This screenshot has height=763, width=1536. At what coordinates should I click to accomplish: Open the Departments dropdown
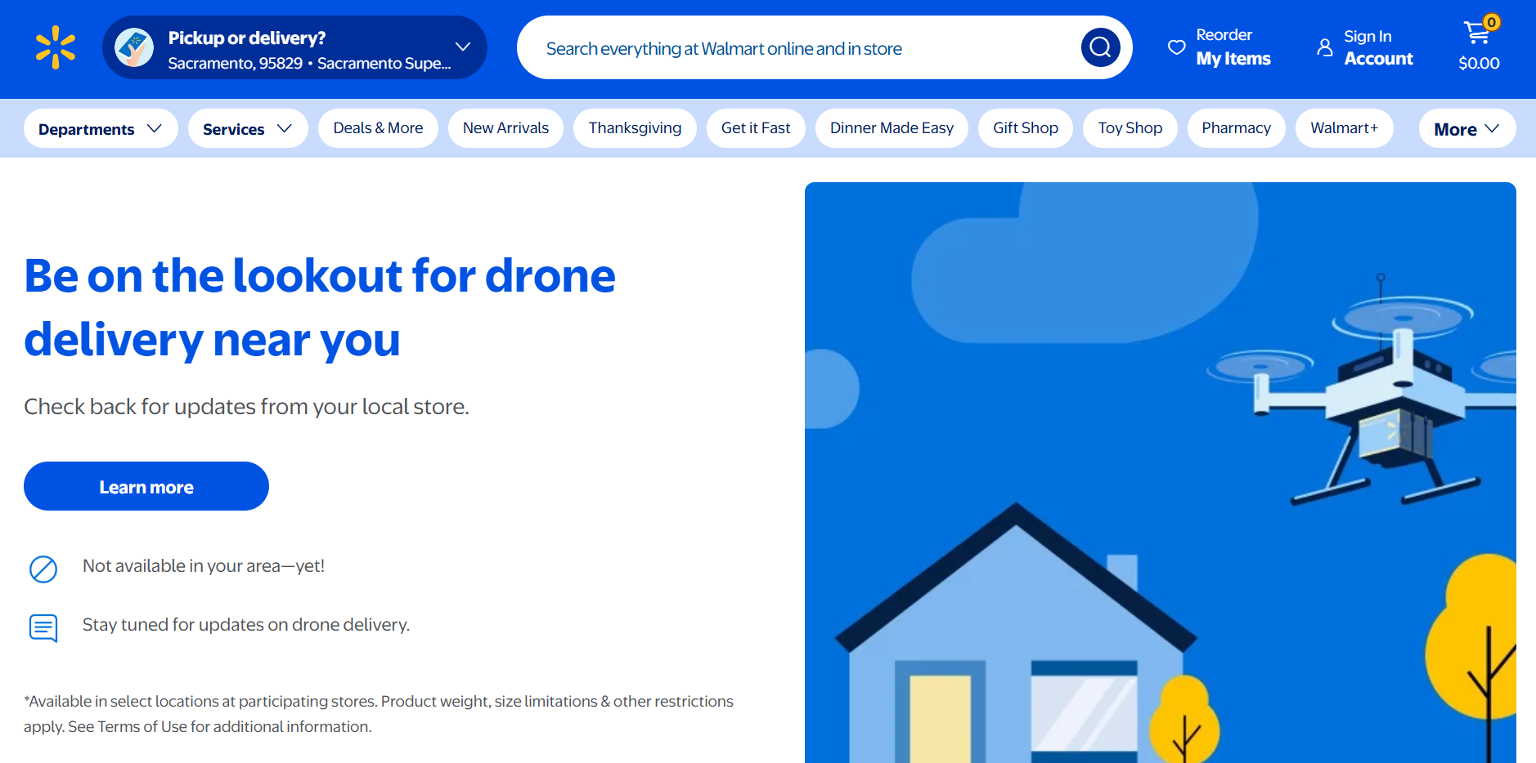click(100, 129)
